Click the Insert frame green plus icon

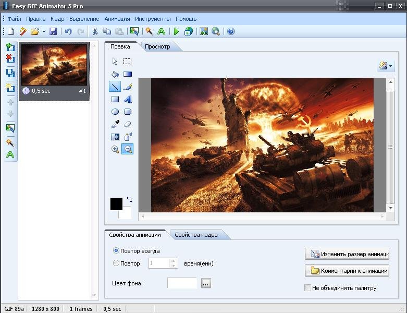(x=10, y=47)
